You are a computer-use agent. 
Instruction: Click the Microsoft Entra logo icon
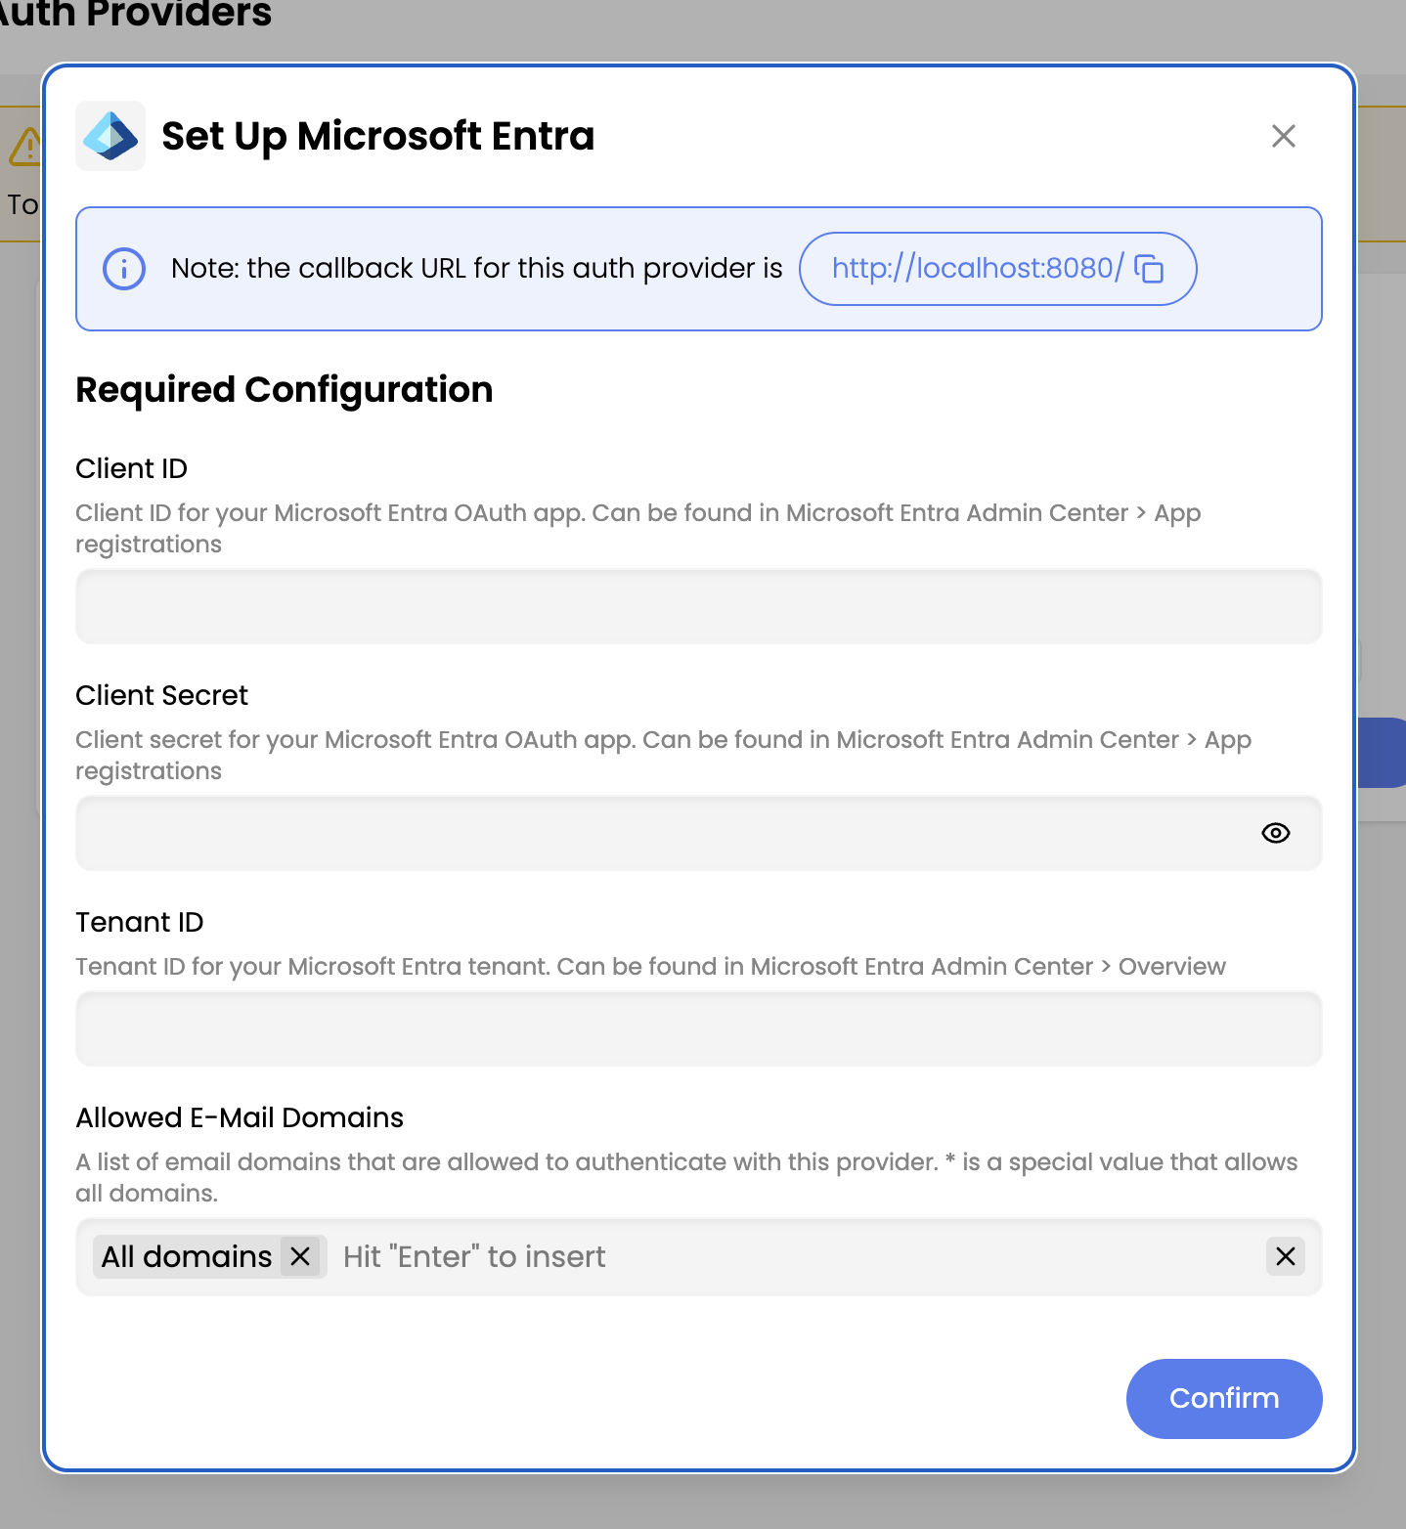(110, 136)
